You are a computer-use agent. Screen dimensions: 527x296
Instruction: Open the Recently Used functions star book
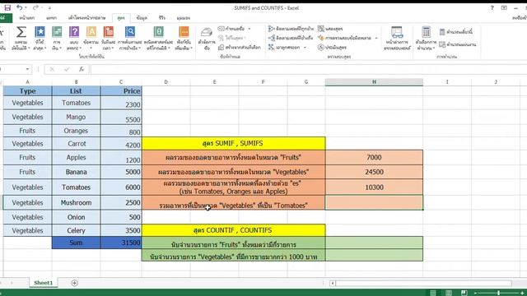[x=40, y=39]
